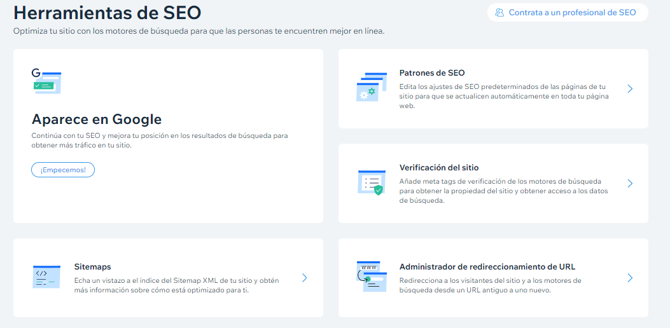Click the Aparece en Google heading
Image resolution: width=670 pixels, height=328 pixels.
(97, 120)
